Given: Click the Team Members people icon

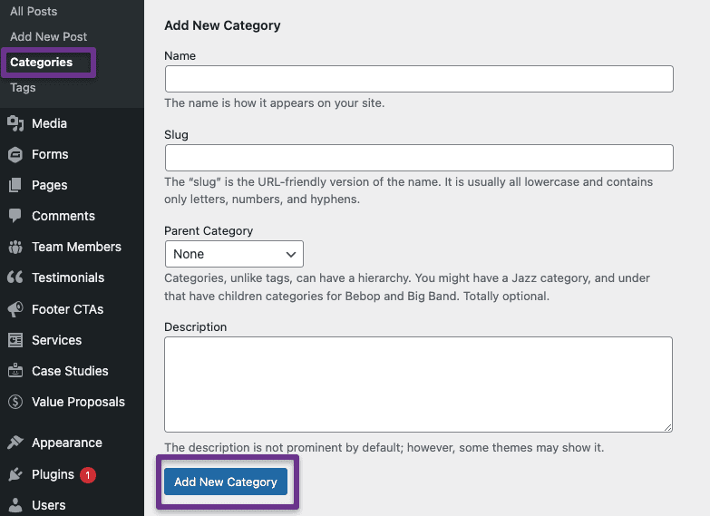Looking at the screenshot, I should coord(15,247).
